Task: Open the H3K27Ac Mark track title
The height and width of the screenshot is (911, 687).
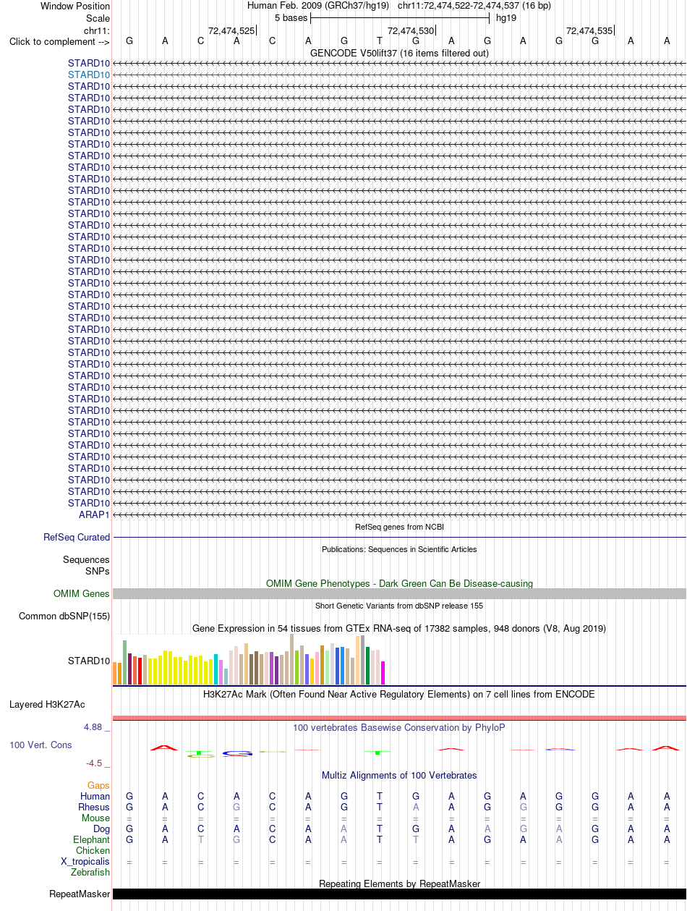Action: coord(399,694)
